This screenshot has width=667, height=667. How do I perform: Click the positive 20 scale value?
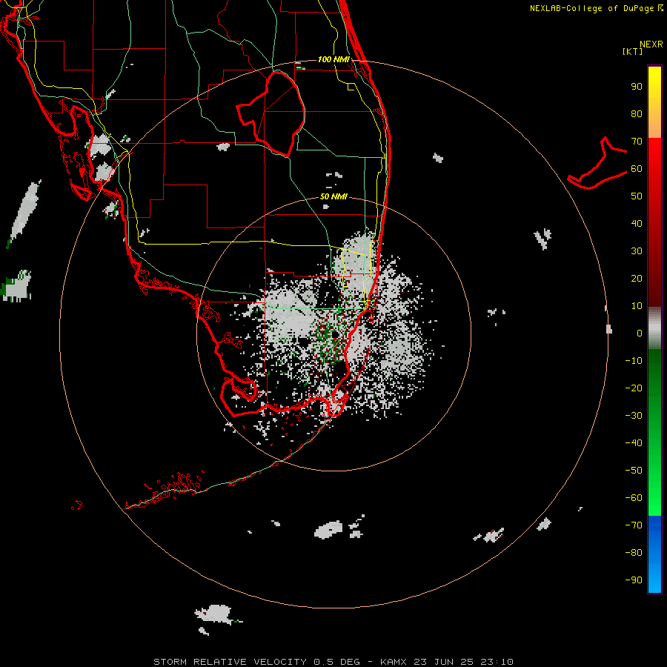[637, 279]
